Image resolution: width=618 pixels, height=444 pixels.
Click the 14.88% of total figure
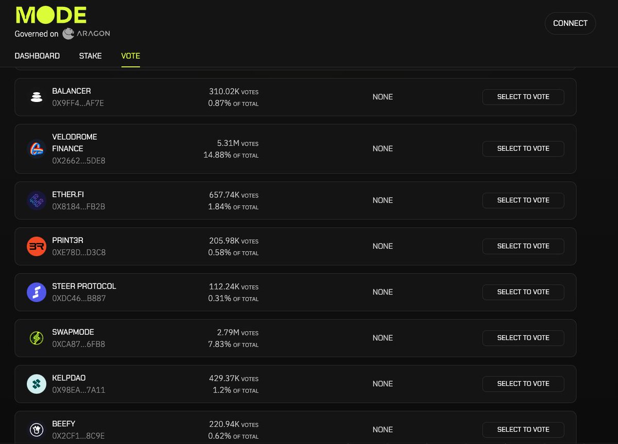click(x=231, y=155)
